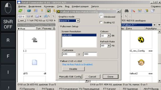Click the rightmost windows-arrow toolbar icon

click(153, 11)
